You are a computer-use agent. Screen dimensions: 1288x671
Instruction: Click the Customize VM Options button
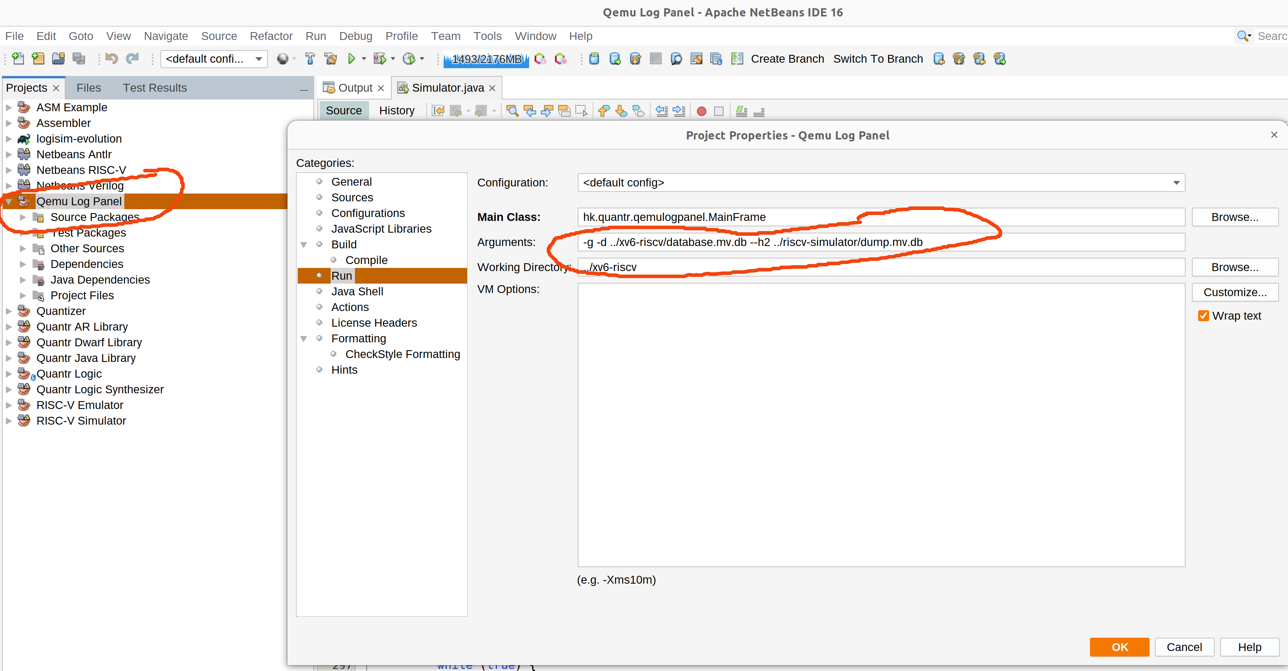1235,292
